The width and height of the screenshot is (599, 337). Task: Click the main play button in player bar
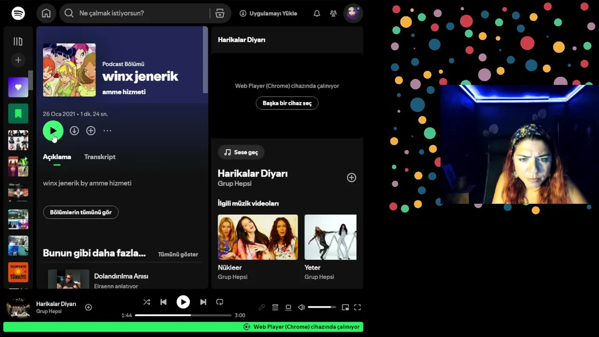click(x=183, y=302)
